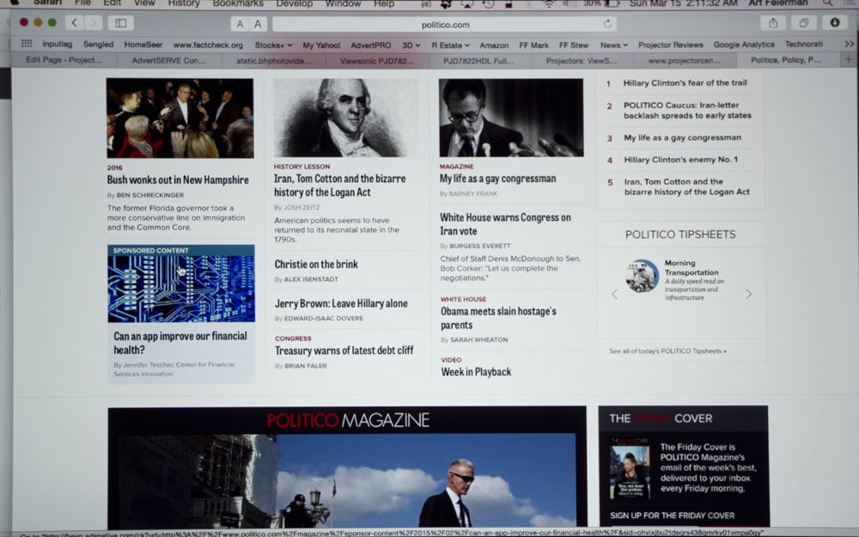
Task: Open the My Yahoo! bookmark
Action: [x=321, y=45]
